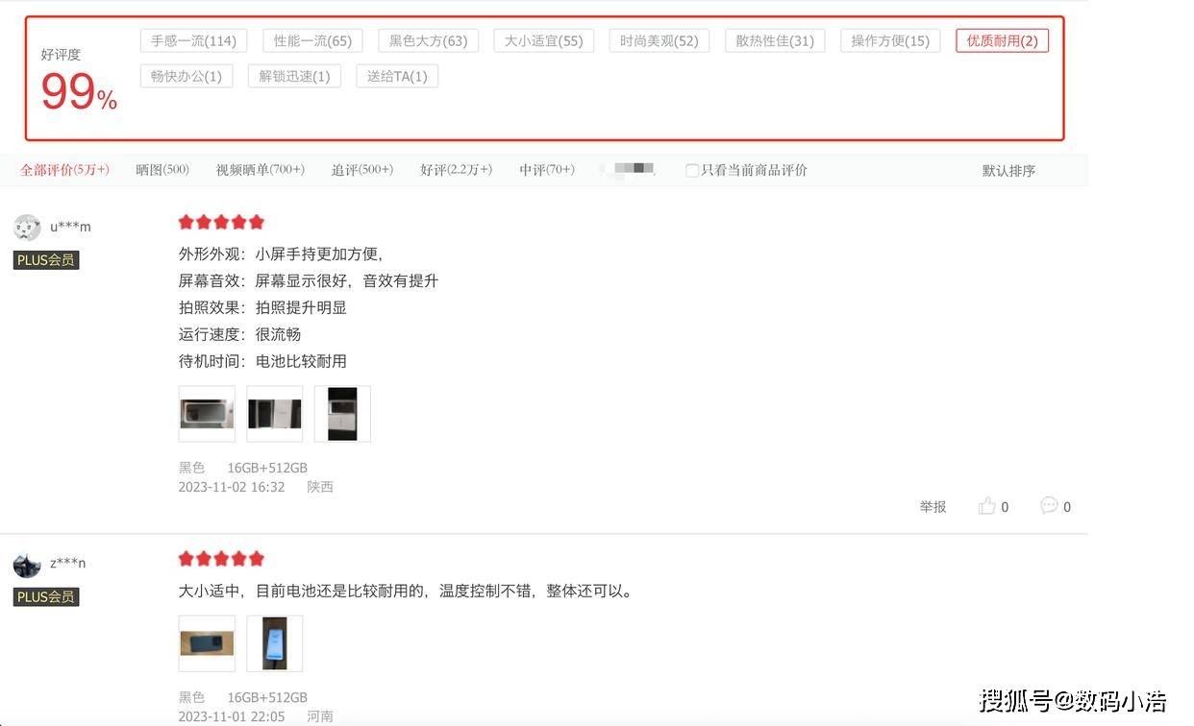Click PLUS会员 badge under z***n

[45, 597]
